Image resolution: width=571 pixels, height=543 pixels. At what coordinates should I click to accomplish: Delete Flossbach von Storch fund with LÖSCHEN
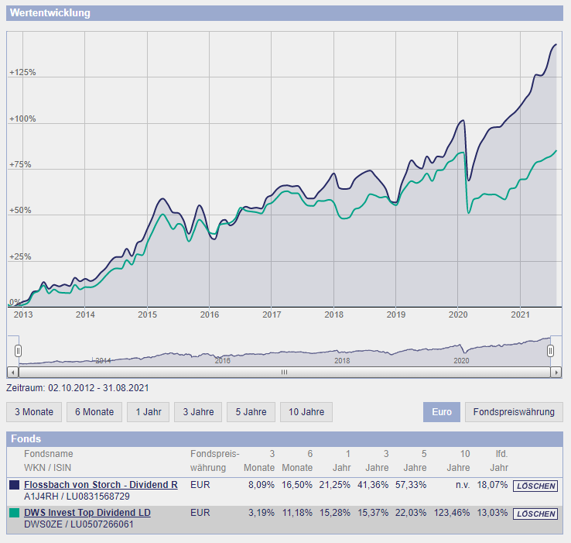coord(535,486)
